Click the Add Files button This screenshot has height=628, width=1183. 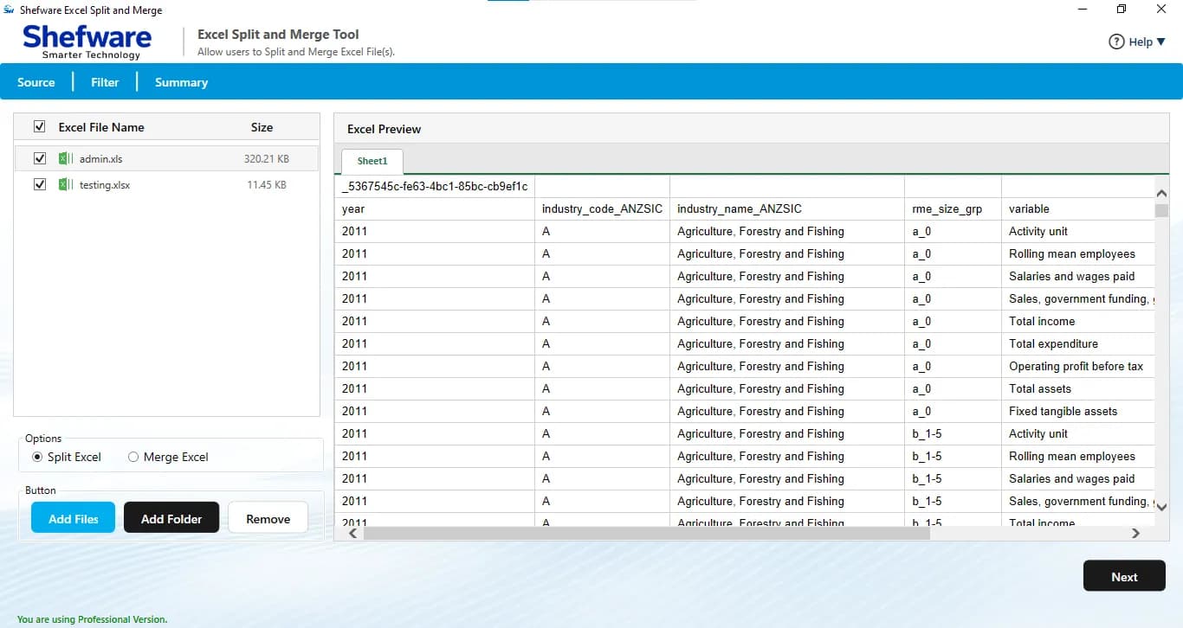point(74,519)
